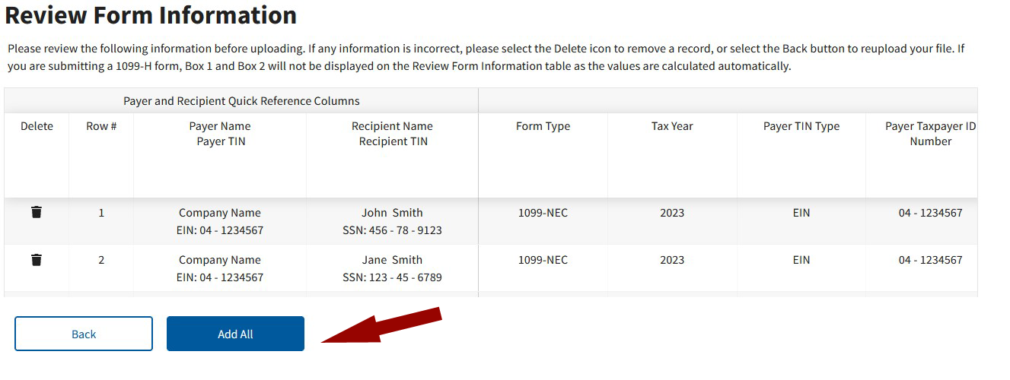
Task: Click EIN payer type in row 2
Action: point(801,260)
